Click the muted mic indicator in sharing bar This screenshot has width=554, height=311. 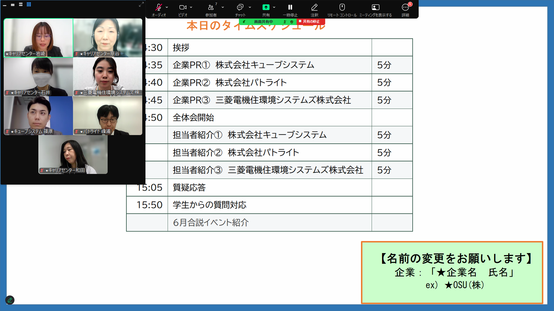pos(285,22)
